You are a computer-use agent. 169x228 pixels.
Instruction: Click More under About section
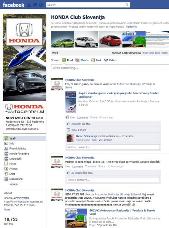click(7, 209)
